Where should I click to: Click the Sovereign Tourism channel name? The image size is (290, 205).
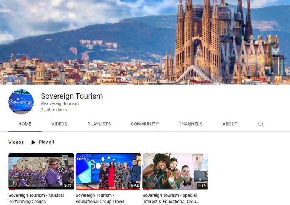click(x=72, y=96)
